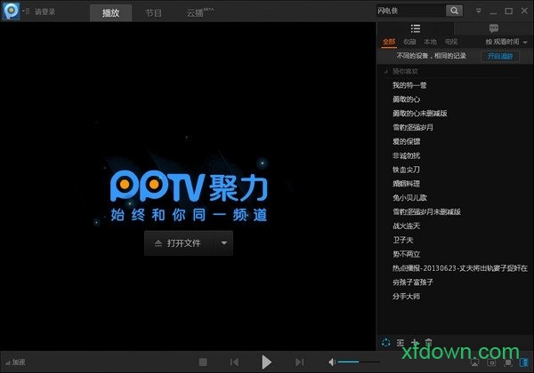The width and height of the screenshot is (534, 373).
Task: Open the 云播 beta tab
Action: click(x=199, y=13)
